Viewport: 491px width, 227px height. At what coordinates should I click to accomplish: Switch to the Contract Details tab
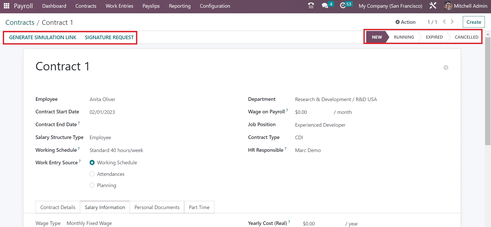58,207
